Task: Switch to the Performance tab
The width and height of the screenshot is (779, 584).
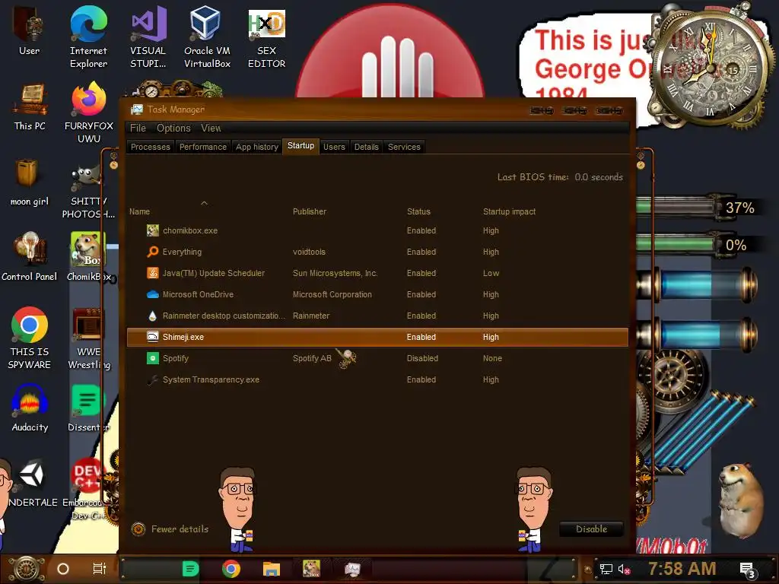Action: coord(202,147)
